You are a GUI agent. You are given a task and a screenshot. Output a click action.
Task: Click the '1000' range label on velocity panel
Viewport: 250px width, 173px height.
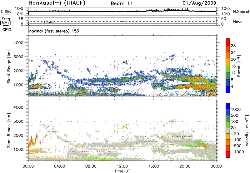point(18,150)
